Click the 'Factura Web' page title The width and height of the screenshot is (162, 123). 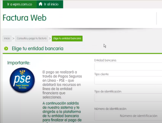(x=25, y=18)
